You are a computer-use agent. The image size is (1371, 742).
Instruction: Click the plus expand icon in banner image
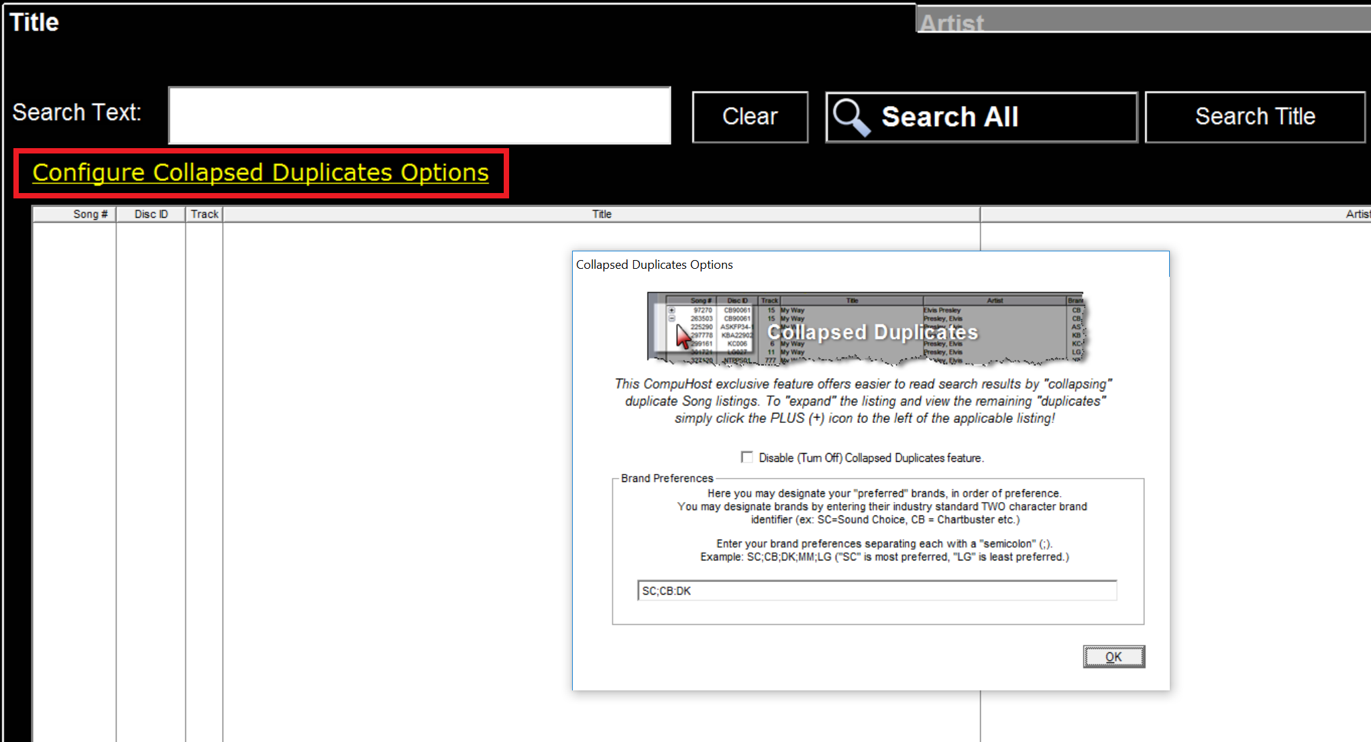point(671,310)
